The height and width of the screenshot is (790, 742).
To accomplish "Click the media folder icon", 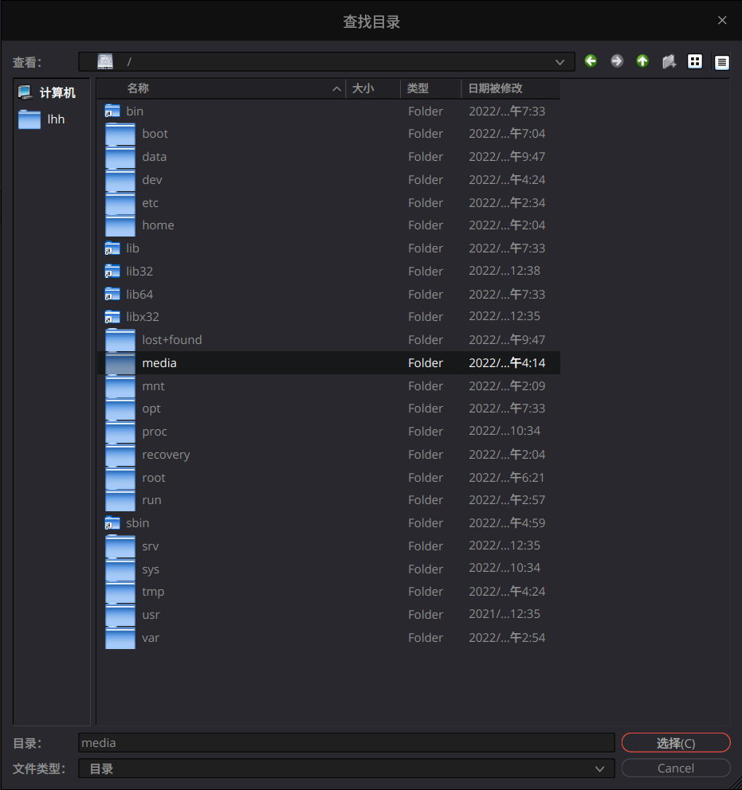I will pyautogui.click(x=120, y=363).
